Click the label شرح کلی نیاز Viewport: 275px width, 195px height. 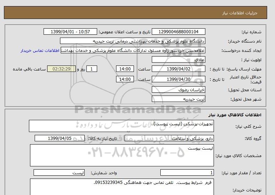pyautogui.click(x=248, y=126)
